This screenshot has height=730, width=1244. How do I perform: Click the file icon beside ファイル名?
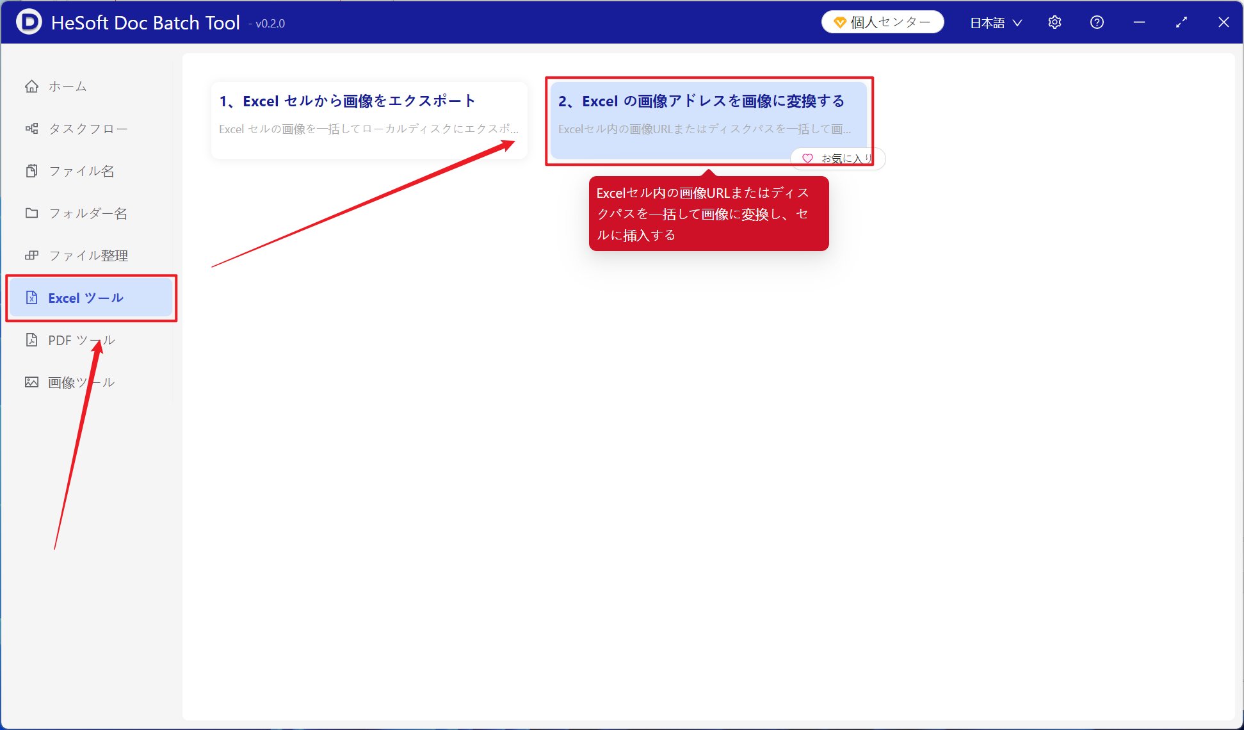[31, 171]
